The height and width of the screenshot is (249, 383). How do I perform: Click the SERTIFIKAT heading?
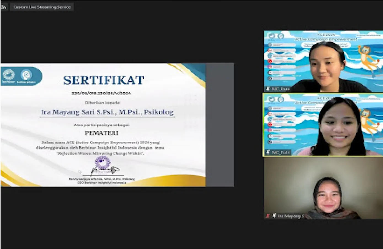pos(104,80)
